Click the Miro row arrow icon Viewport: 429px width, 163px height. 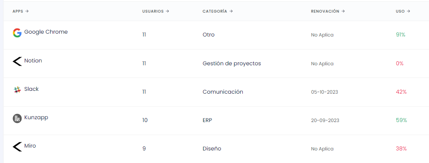pos(17,147)
